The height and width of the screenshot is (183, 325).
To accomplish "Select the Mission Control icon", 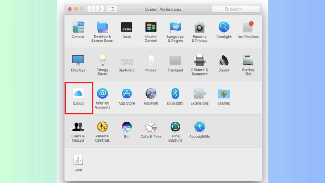I will click(151, 28).
